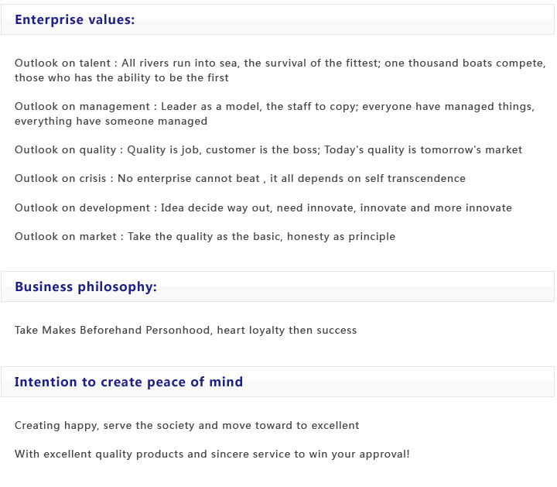Image resolution: width=557 pixels, height=487 pixels.
Task: Select the Intention to create peace of mind heading
Action: point(128,382)
